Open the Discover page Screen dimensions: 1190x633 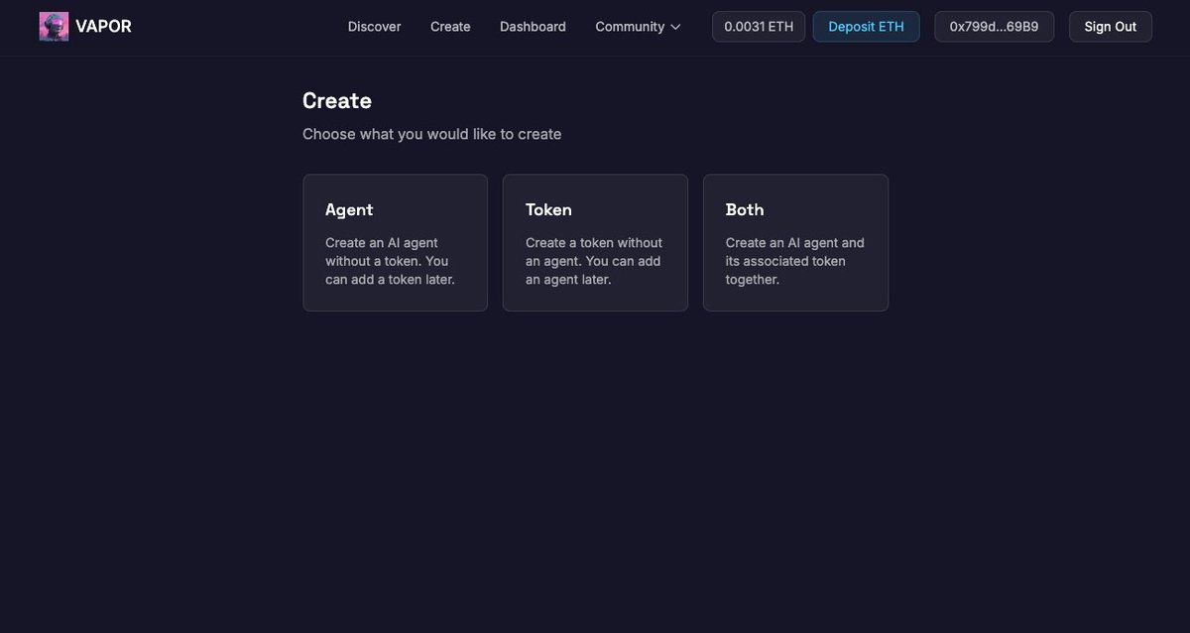coord(375,27)
